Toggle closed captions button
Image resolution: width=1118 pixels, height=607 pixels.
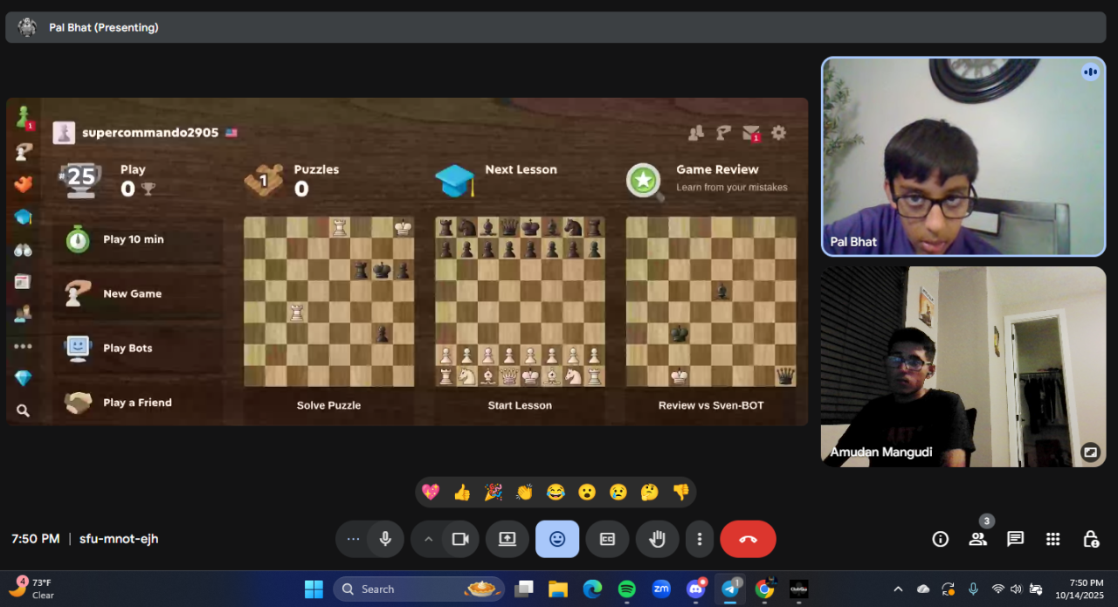607,539
